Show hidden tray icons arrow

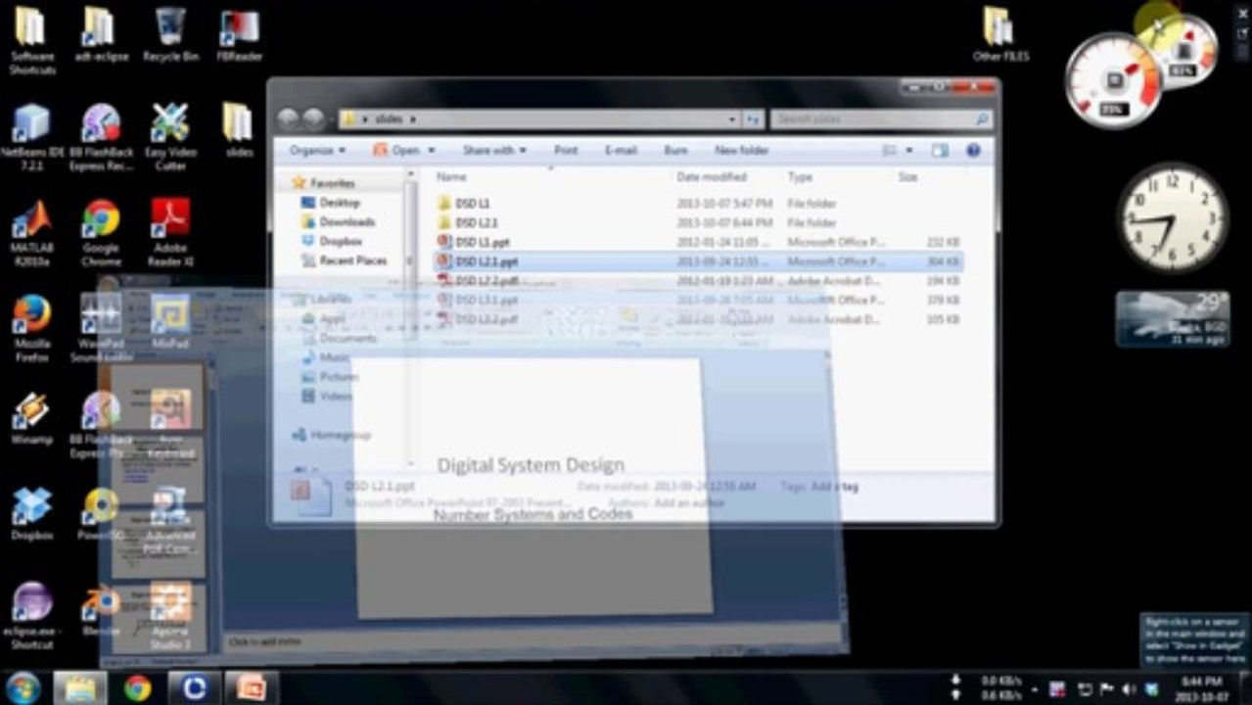coord(1035,689)
